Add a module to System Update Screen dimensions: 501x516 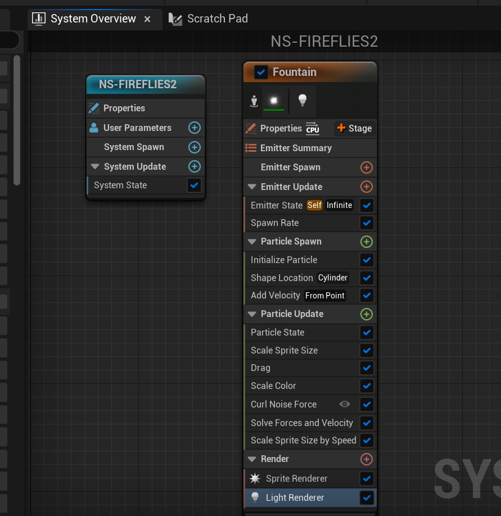(x=194, y=166)
